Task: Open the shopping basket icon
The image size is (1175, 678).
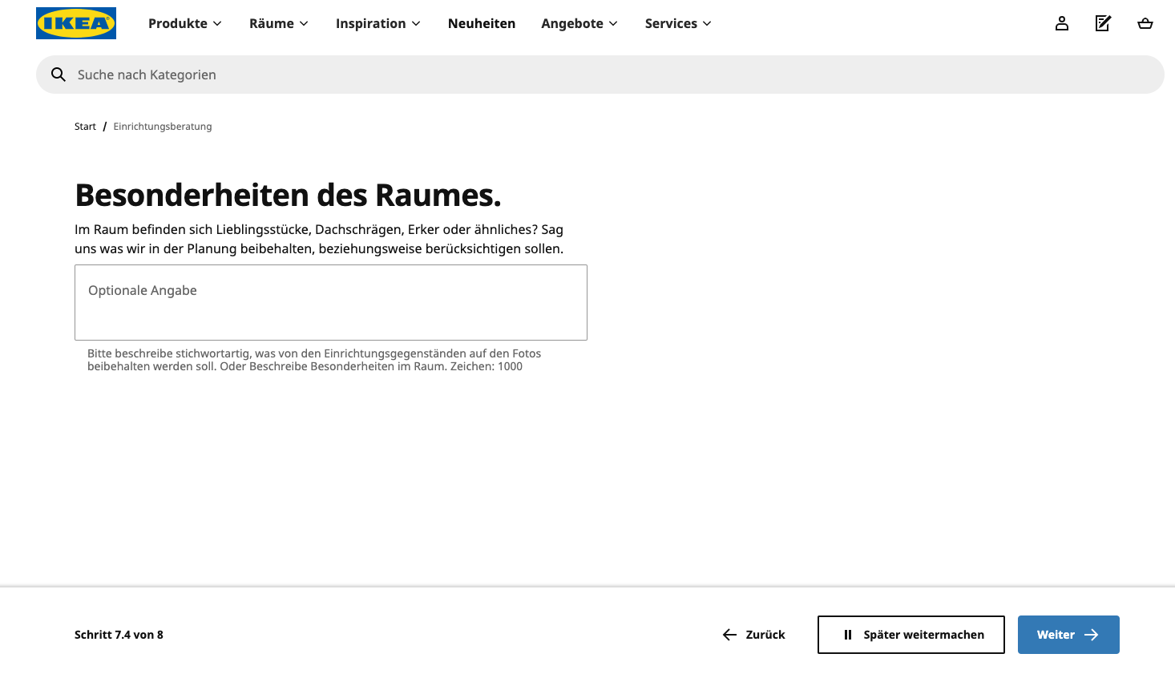Action: click(x=1145, y=23)
